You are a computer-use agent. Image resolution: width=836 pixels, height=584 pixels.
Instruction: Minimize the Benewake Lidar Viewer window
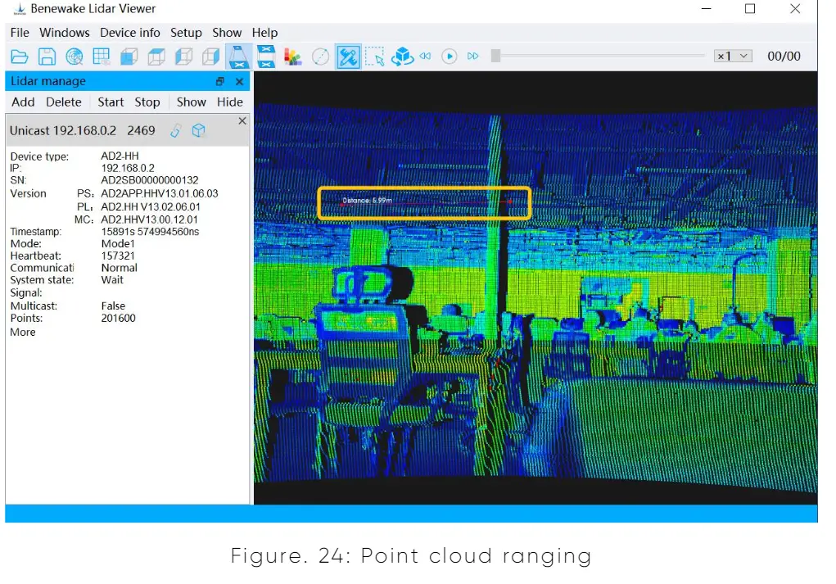pyautogui.click(x=707, y=8)
